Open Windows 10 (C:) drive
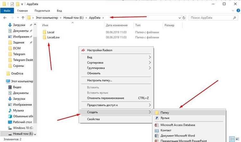This screenshot has height=142, width=241. [23, 128]
